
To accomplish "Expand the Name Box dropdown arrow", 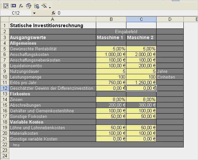I will (34, 13).
